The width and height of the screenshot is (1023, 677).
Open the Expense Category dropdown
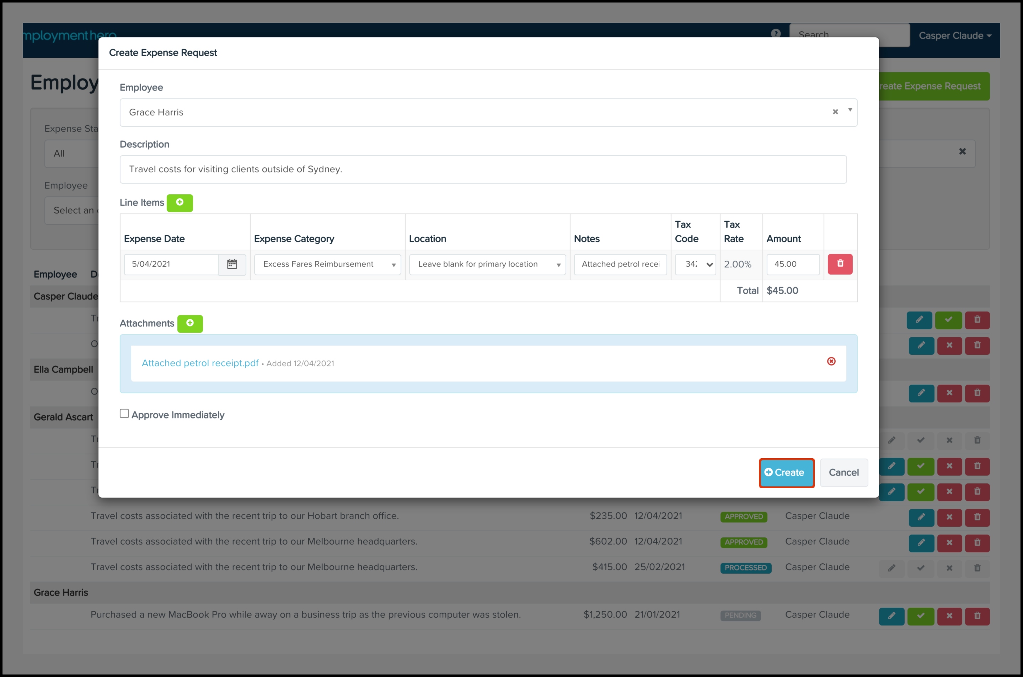click(327, 264)
